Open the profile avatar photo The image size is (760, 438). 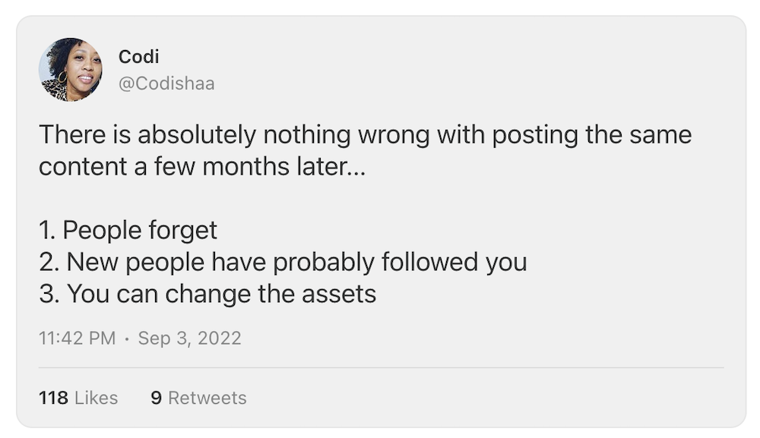(x=70, y=69)
